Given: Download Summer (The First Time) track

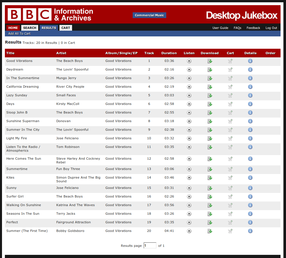Looking at the screenshot, I should 210,231.
